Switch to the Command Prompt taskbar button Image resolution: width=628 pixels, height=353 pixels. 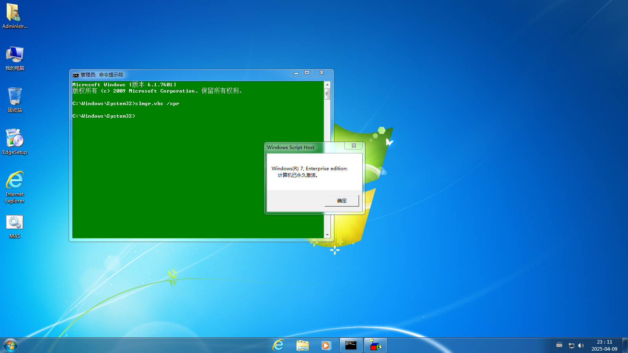point(351,345)
